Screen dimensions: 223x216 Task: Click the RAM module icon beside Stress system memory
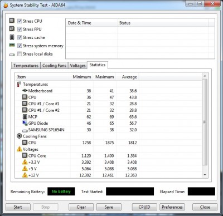pos(12,45)
